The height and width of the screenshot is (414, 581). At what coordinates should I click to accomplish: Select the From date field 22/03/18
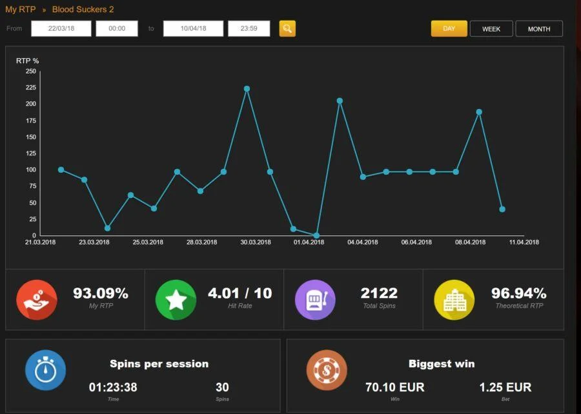[x=61, y=28]
